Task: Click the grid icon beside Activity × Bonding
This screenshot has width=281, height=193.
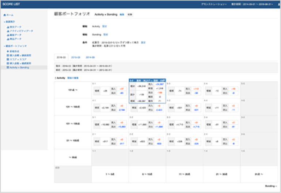Action: tap(8, 67)
